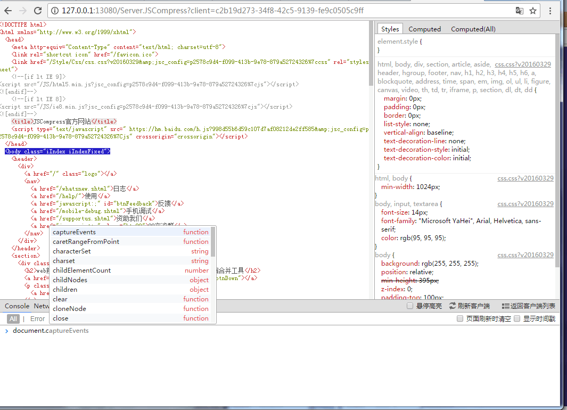Enable 页面刷新时清空 checkbox
This screenshot has height=410, width=567.
[459, 318]
